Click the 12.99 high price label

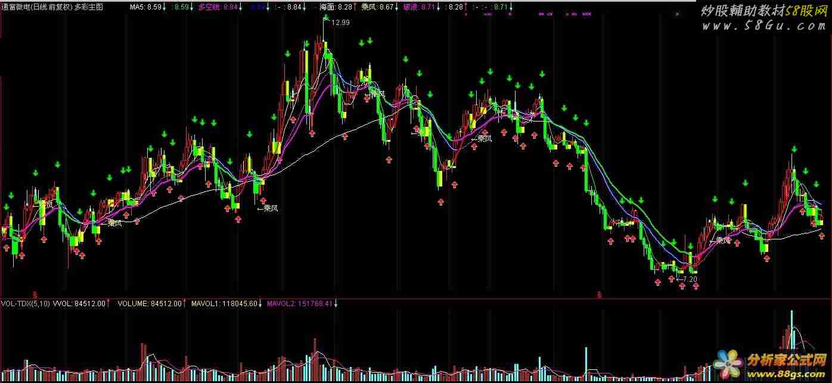340,22
